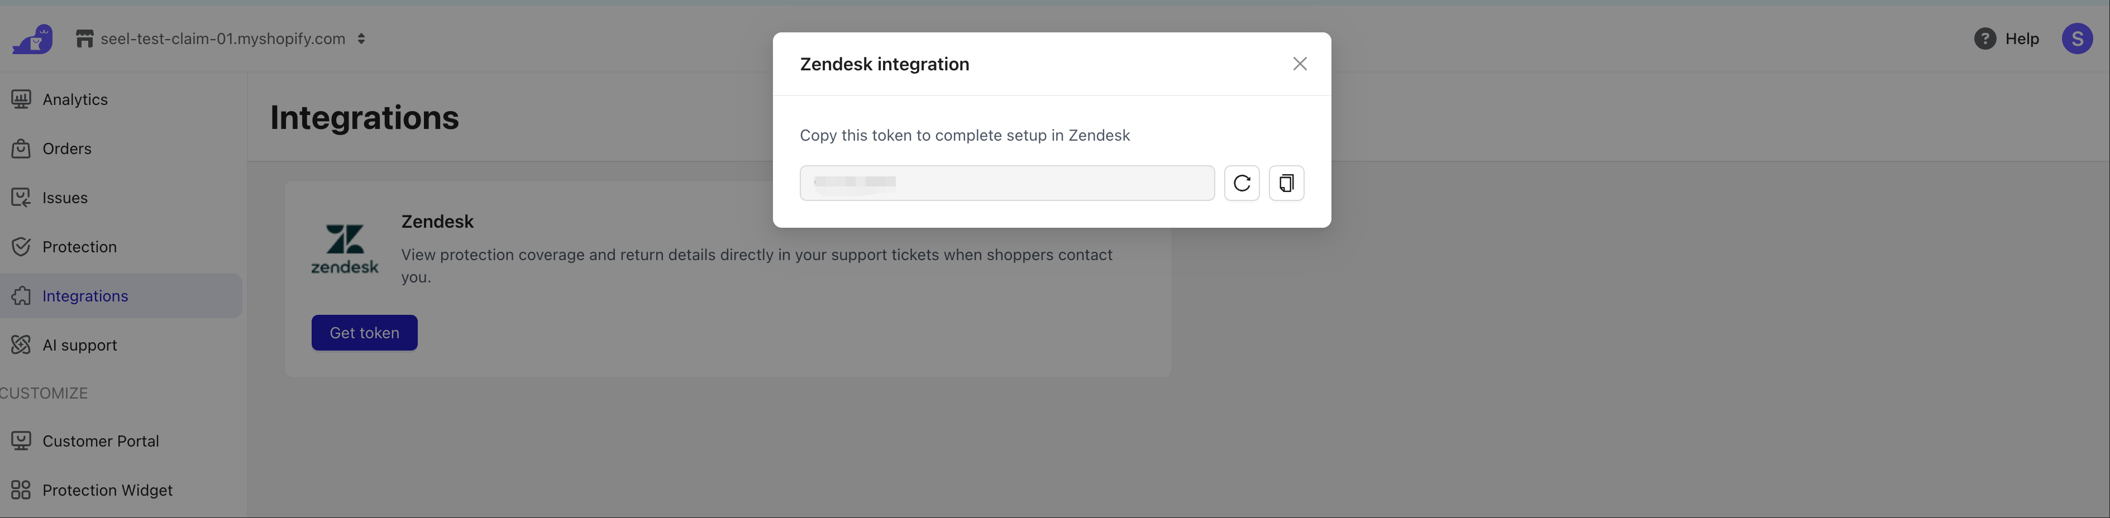2110x518 pixels.
Task: Open AI support page
Action: coord(79,344)
